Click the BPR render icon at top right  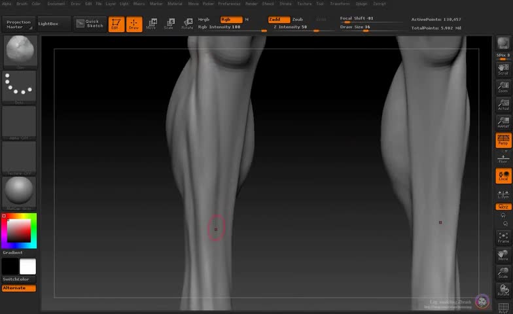click(x=503, y=43)
